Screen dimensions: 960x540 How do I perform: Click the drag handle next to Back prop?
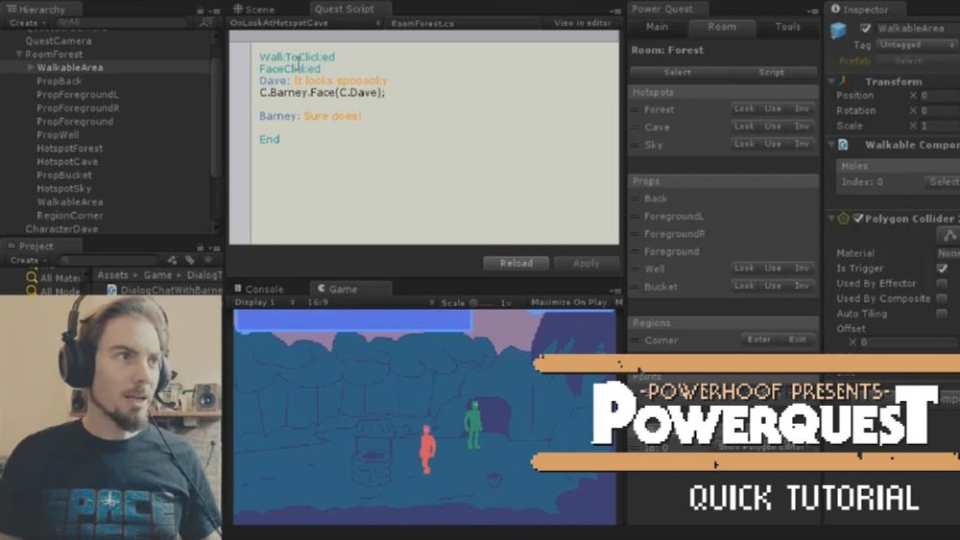point(635,199)
